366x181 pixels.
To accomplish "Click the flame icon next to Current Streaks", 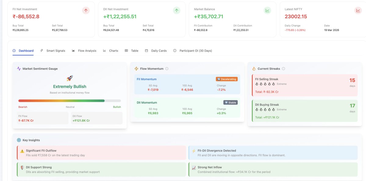I will pos(254,69).
